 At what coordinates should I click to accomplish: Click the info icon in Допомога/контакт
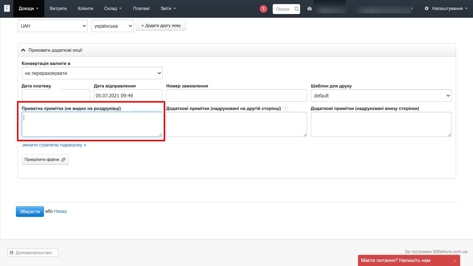(x=12, y=253)
